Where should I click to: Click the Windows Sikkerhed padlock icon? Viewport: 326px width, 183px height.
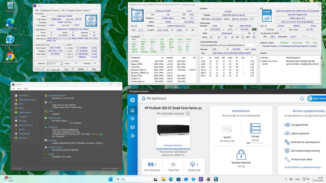click(x=241, y=155)
